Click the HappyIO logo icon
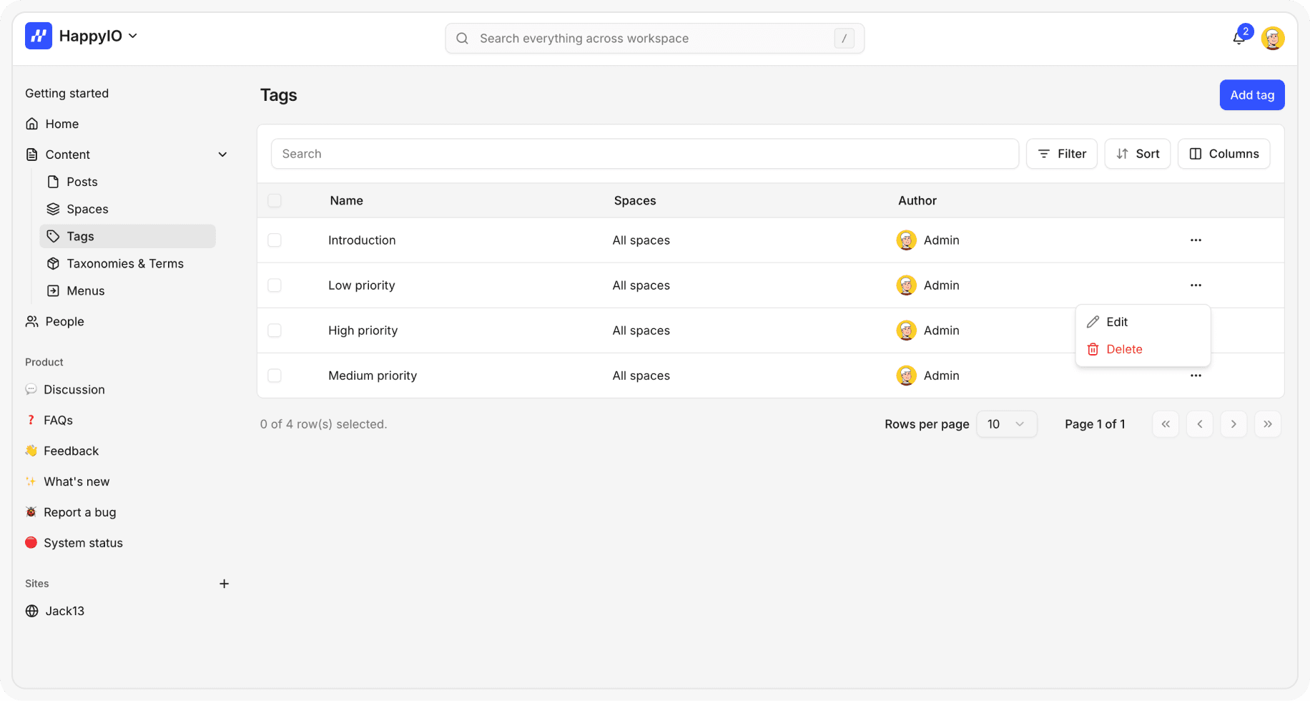Viewport: 1310px width, 701px height. [39, 36]
